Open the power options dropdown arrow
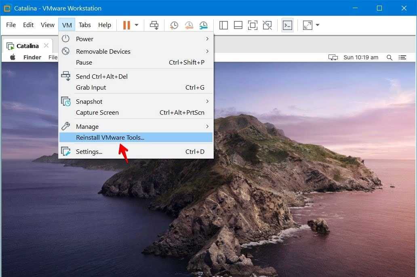417x277 pixels. click(x=137, y=25)
